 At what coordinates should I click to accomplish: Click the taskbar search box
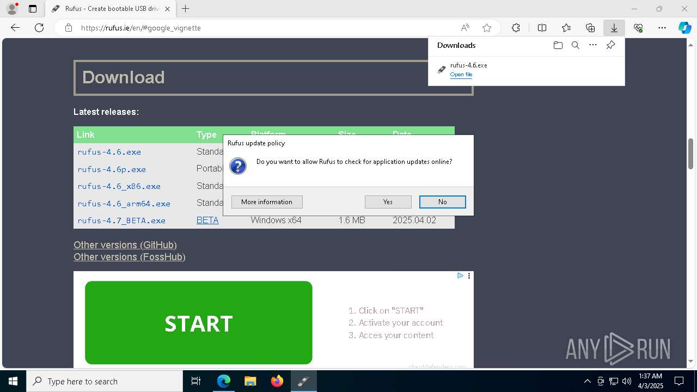point(105,381)
